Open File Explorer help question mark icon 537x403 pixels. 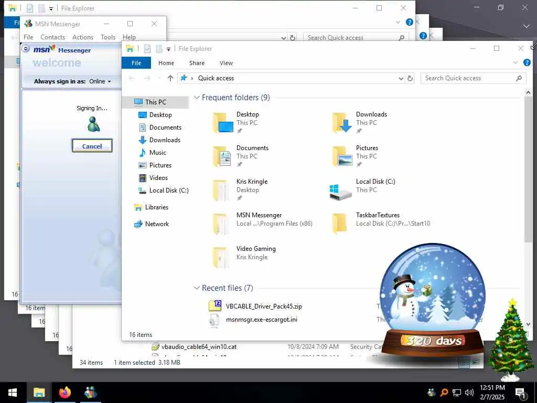click(527, 62)
